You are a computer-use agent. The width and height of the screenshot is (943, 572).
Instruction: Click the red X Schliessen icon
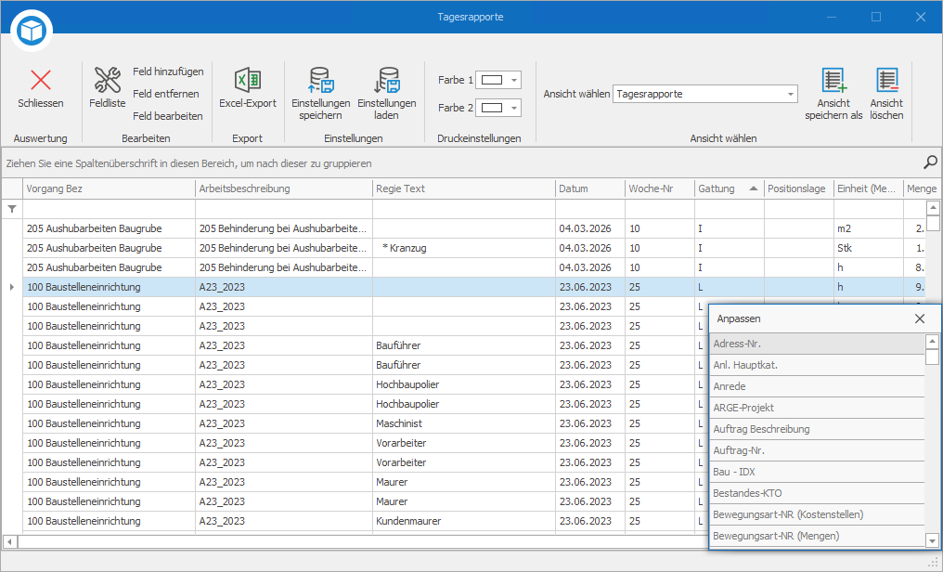click(x=41, y=80)
